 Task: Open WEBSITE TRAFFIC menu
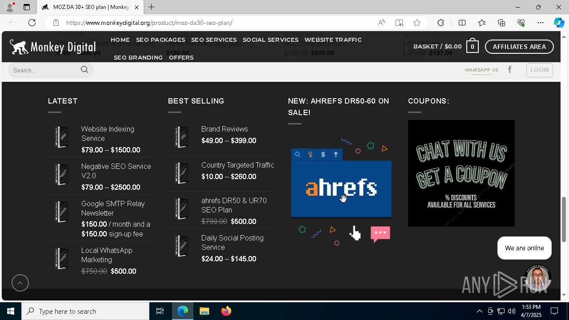333,40
